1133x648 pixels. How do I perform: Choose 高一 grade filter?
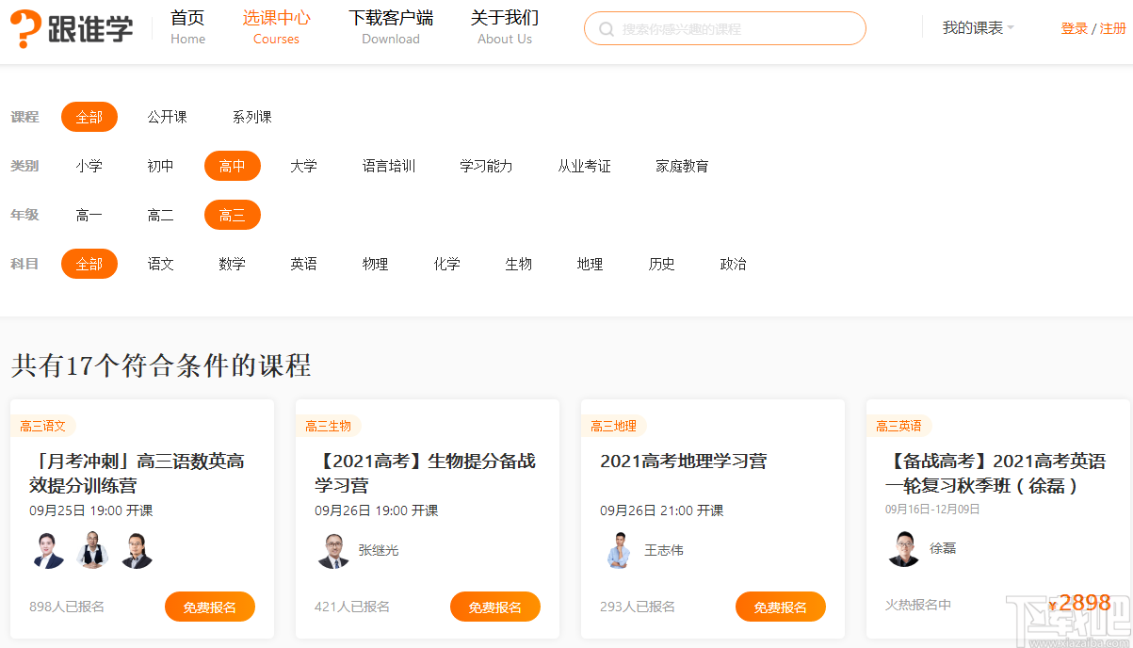(x=89, y=215)
